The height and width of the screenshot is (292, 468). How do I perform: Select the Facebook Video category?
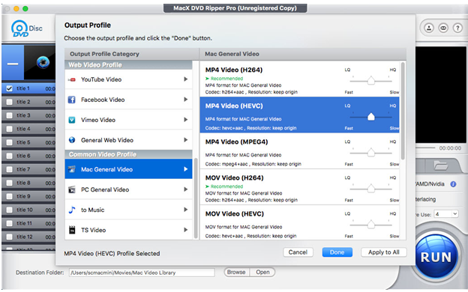129,100
